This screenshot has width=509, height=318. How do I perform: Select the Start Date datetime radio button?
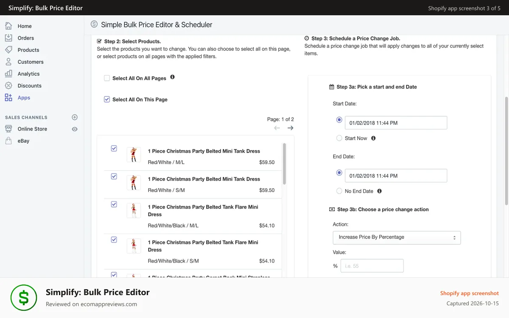tap(339, 120)
